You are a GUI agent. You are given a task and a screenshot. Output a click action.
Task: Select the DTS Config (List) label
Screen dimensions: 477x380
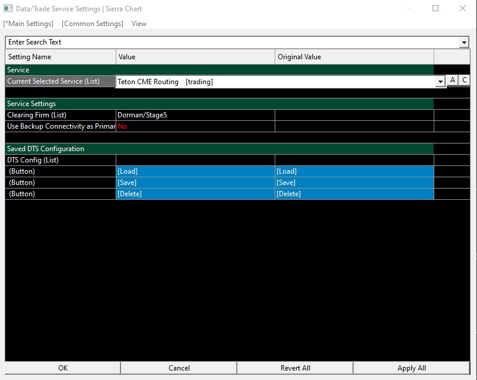(61, 160)
